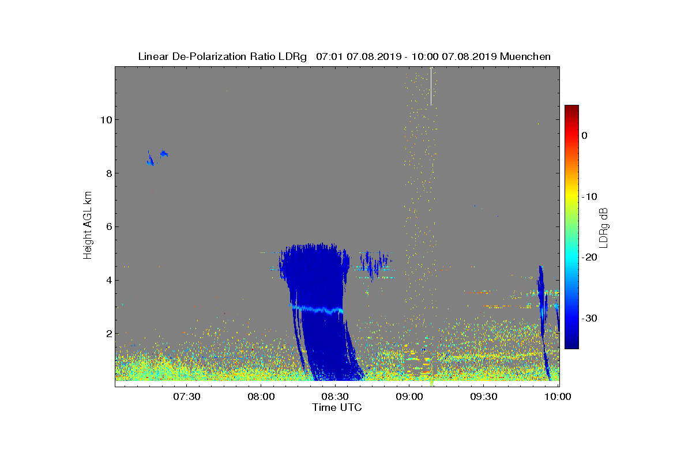The image size is (692, 461).
Task: Click the height tick label 6
Action: point(108,226)
